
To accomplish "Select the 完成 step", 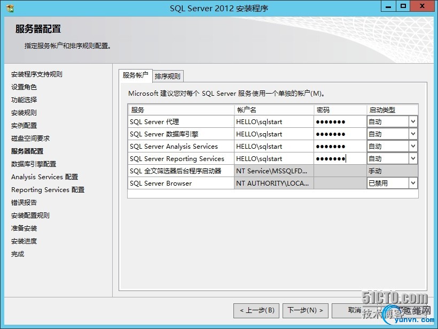I will (18, 254).
